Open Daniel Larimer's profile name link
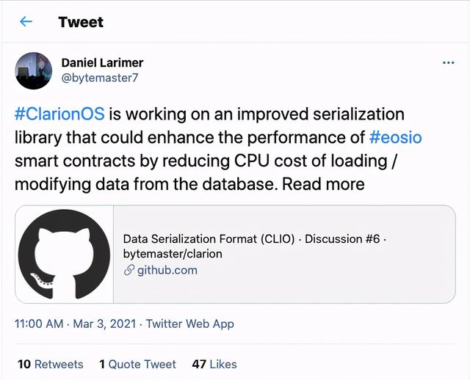Image resolution: width=470 pixels, height=380 pixels. pyautogui.click(x=102, y=63)
